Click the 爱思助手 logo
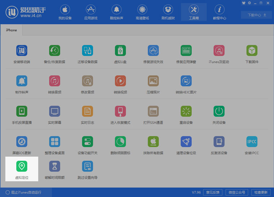Screen dimensions: 274x197 pyautogui.click(x=26, y=12)
